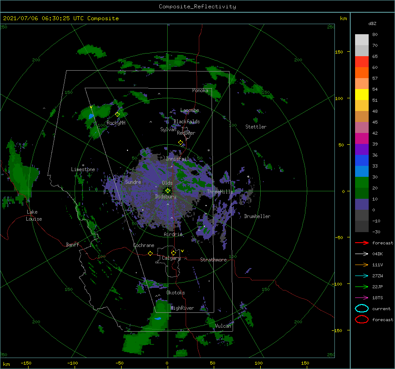Click the HighRiver town label
395x369 pixels.
[182, 308]
